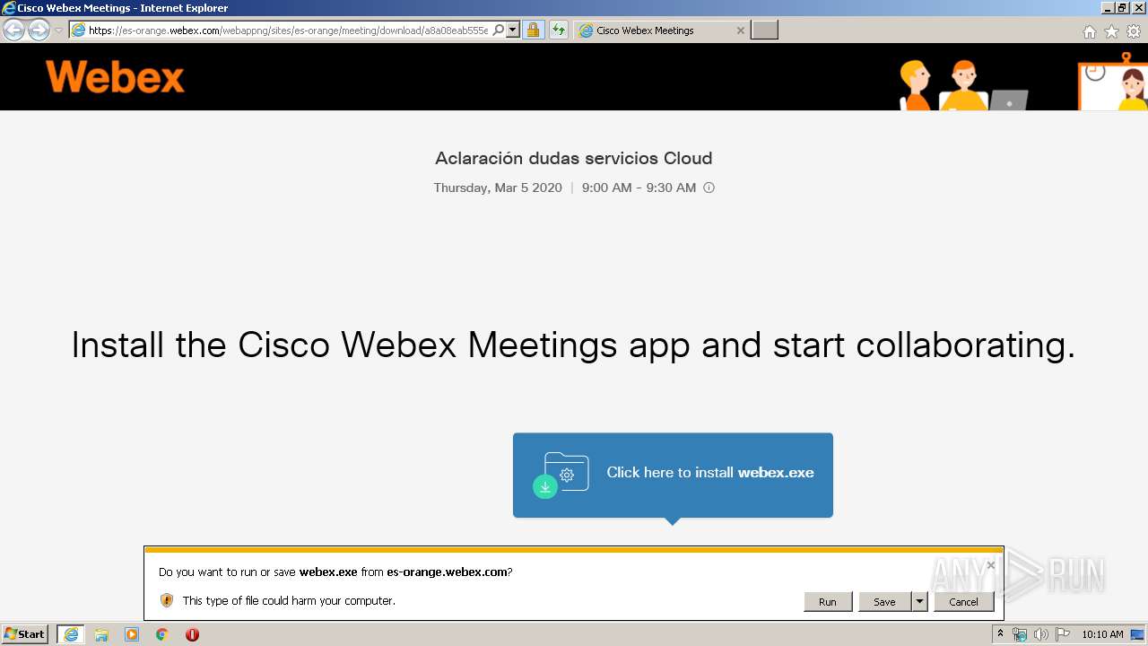Open the Favorites star icon
The height and width of the screenshot is (646, 1148).
(1111, 31)
